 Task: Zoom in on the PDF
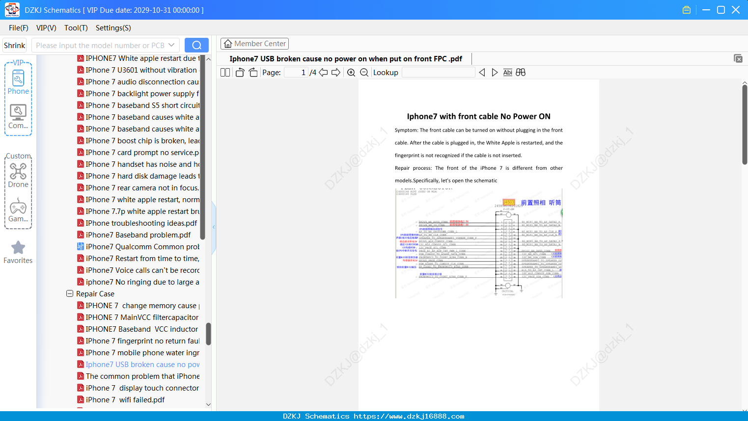pos(351,73)
